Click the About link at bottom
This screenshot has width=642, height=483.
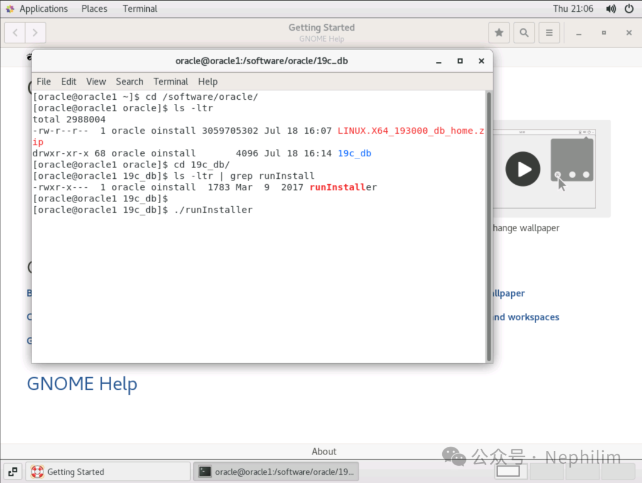(x=324, y=452)
